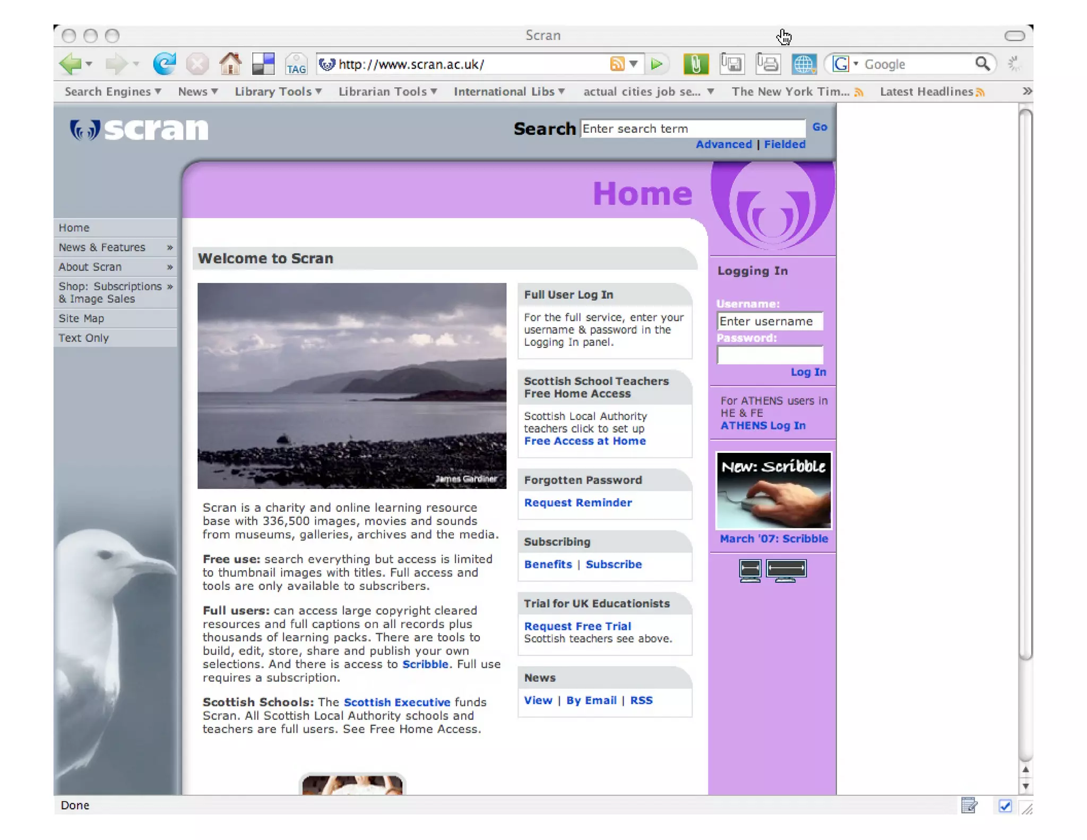Image resolution: width=1087 pixels, height=840 pixels.
Task: Click the TAG toolbar icon
Action: point(296,64)
